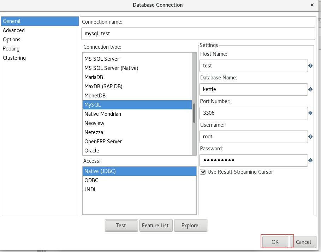Select Oracle connection type
This screenshot has height=252, width=321.
[137, 151]
